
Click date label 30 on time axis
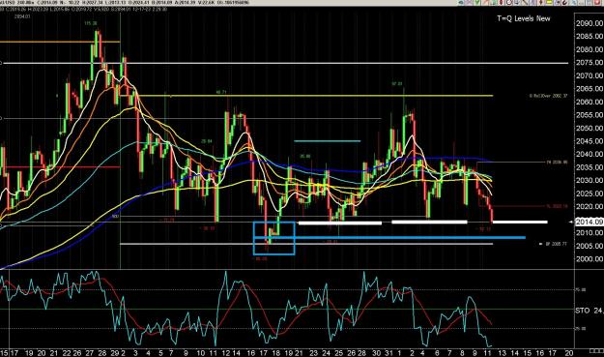click(x=376, y=353)
